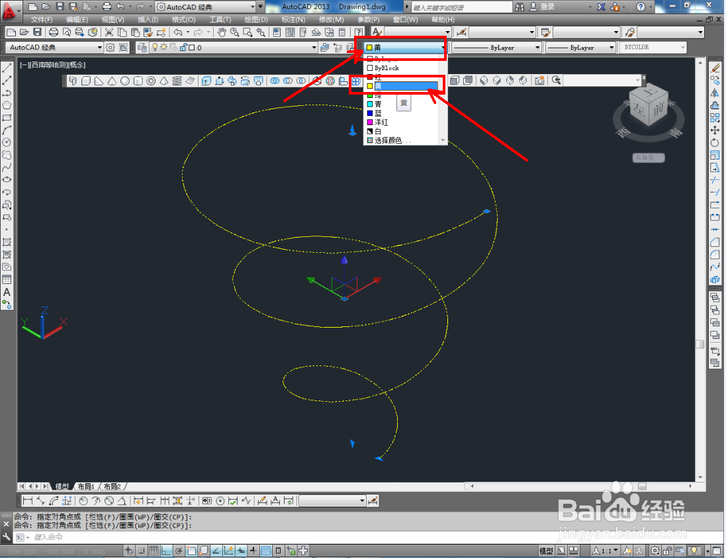Image resolution: width=726 pixels, height=558 pixels.
Task: Toggle Ortho mode in status bar
Action: coord(166,551)
